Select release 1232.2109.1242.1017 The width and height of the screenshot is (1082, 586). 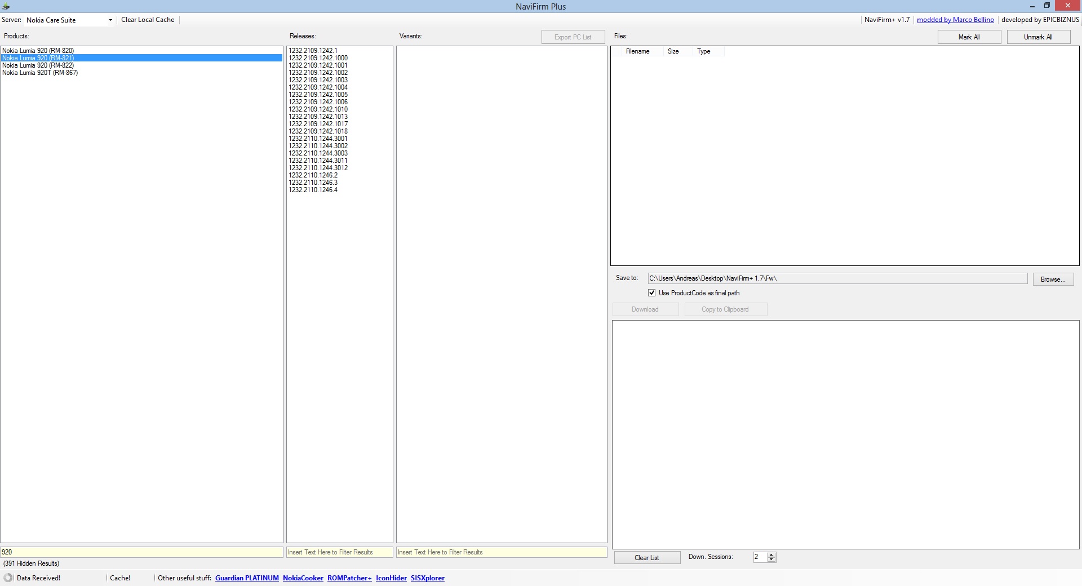(x=340, y=124)
